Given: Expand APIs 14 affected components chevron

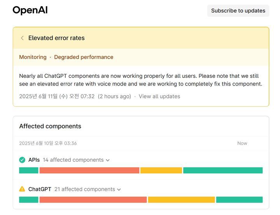Looking at the screenshot, I should point(108,160).
